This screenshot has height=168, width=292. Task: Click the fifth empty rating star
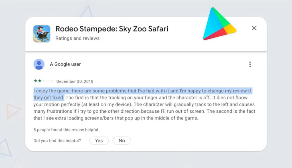52,81
